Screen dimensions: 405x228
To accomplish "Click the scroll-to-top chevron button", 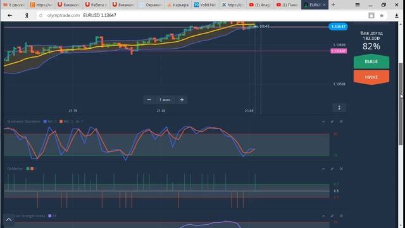I will (8, 220).
